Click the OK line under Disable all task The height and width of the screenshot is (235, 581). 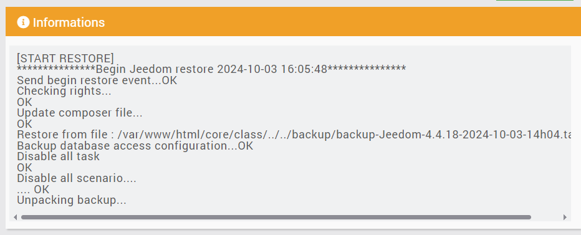tap(24, 168)
